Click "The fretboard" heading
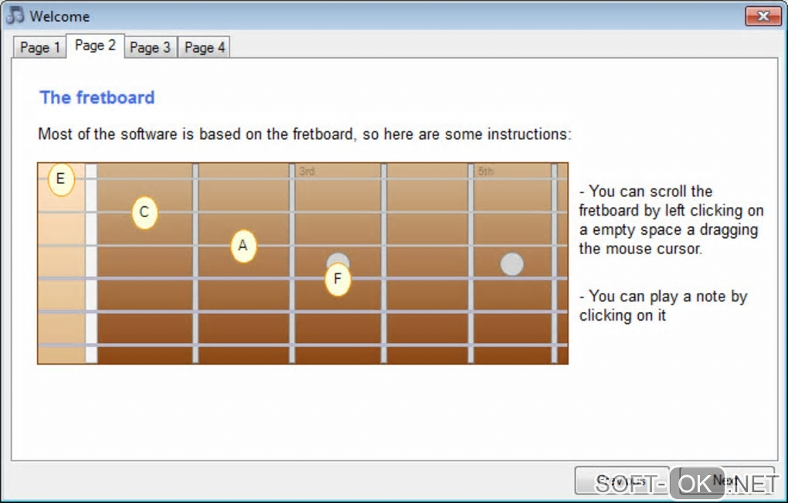This screenshot has height=503, width=788. click(97, 97)
